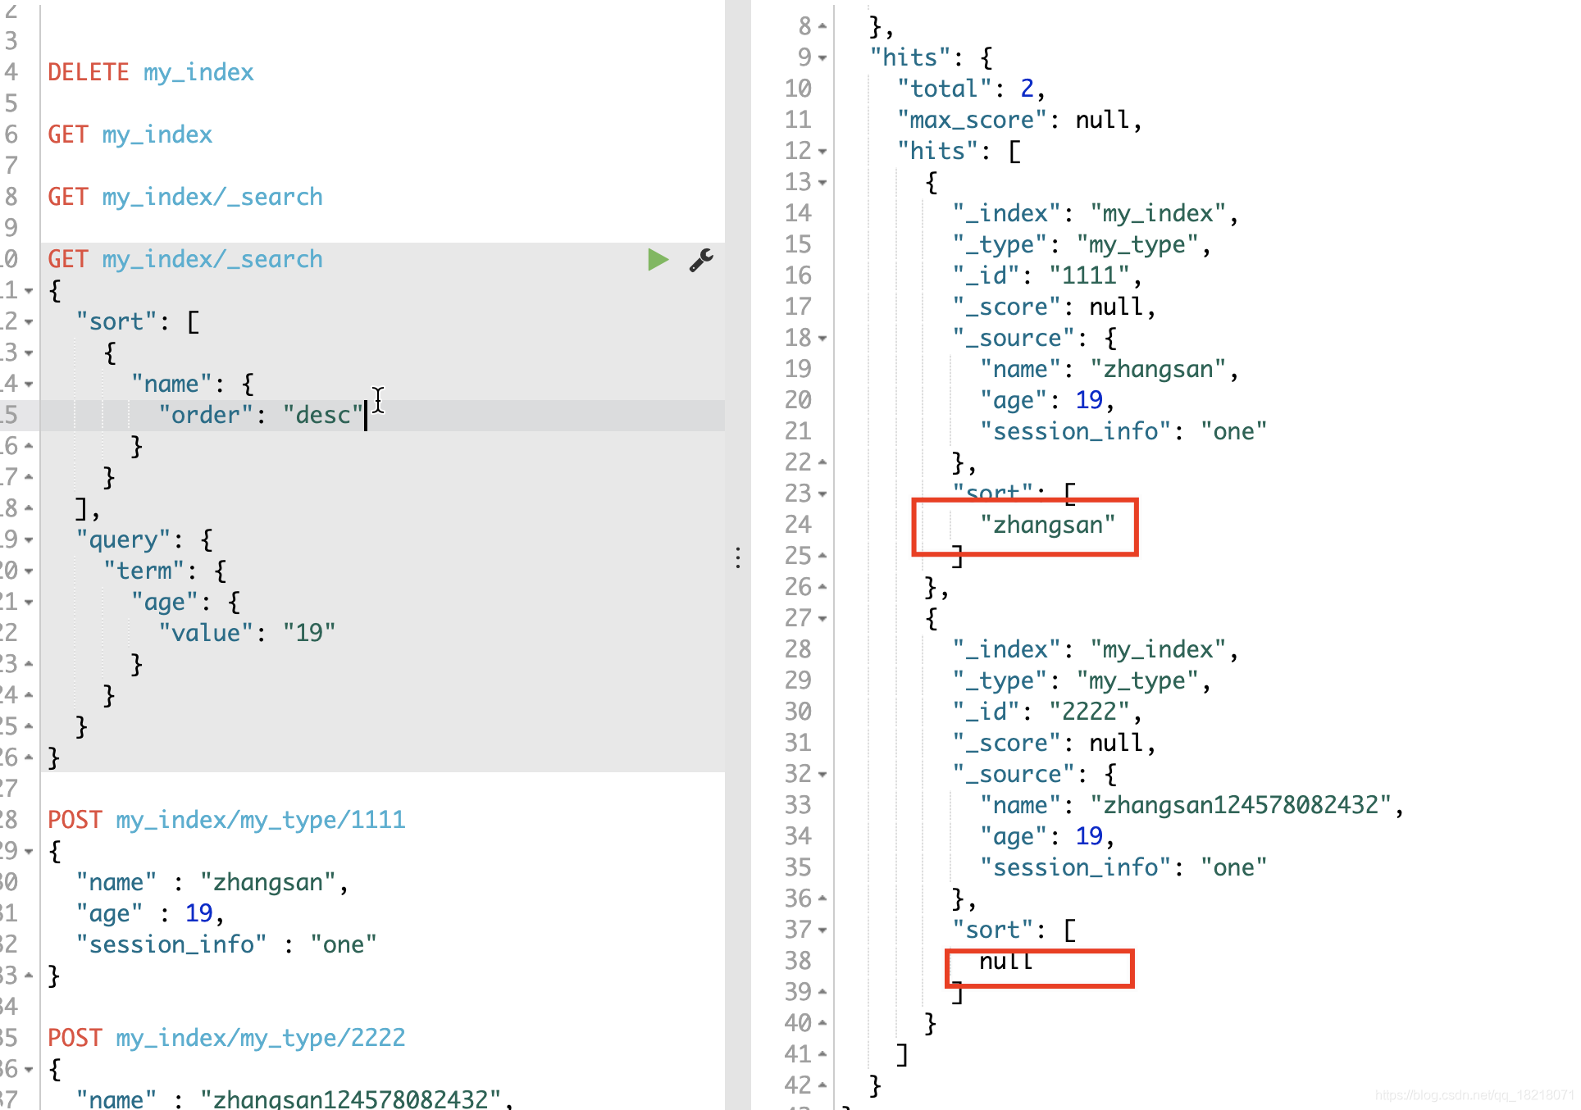
Task: Place cursor on "order": "desc" line
Action: [x=261, y=415]
